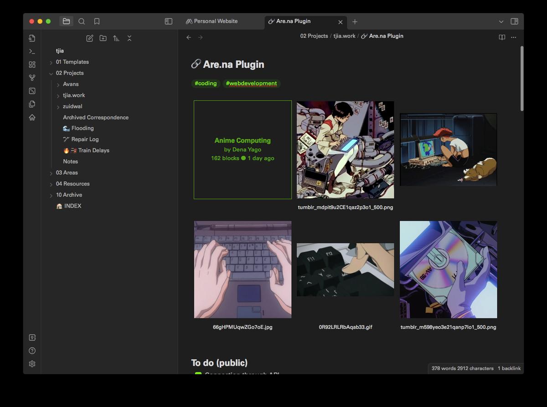Create a new note in file explorer
Image resolution: width=547 pixels, height=407 pixels.
pos(90,38)
